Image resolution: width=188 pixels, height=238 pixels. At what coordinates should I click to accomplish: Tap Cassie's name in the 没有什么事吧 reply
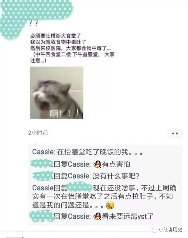point(79,176)
